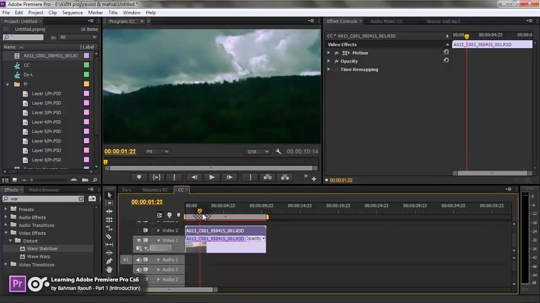Click Mark Out button in Program monitor
Image resolution: width=540 pixels, height=303 pixels.
(250, 177)
